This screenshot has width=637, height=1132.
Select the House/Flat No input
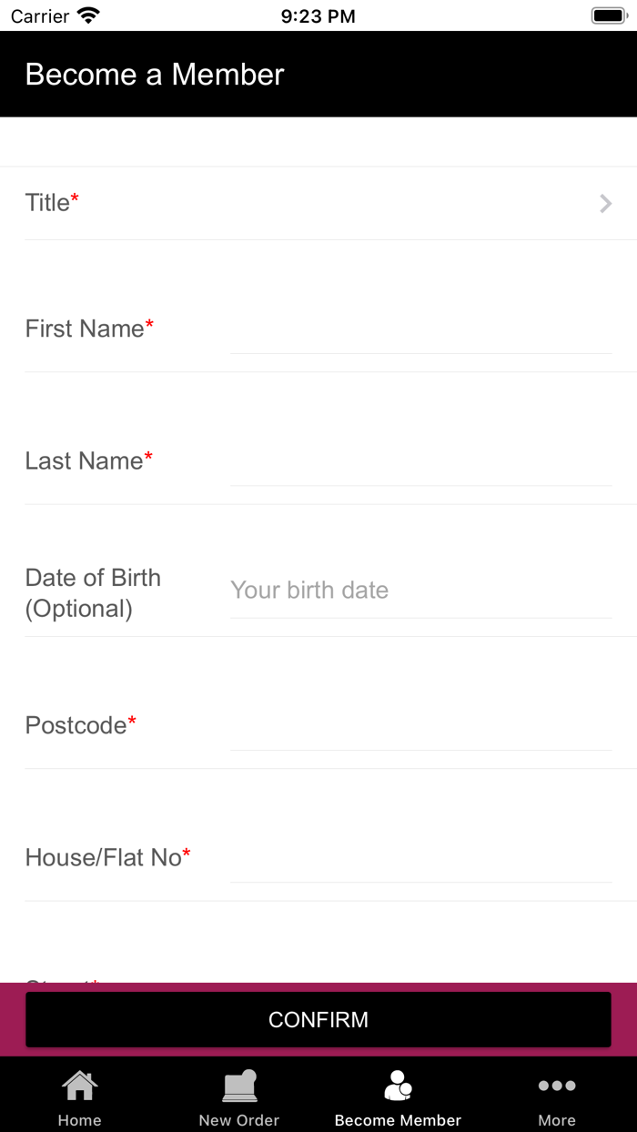pyautogui.click(x=420, y=860)
